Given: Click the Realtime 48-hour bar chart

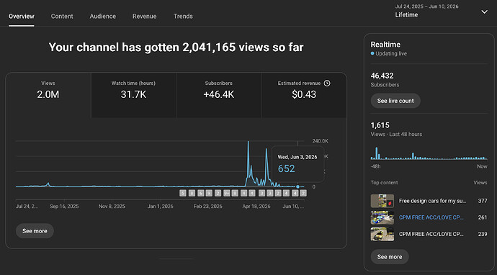Looking at the screenshot, I should coord(429,153).
